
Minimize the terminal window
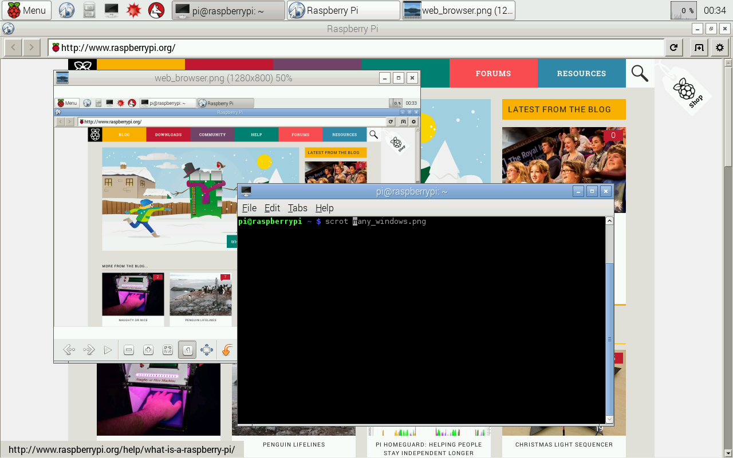click(579, 191)
